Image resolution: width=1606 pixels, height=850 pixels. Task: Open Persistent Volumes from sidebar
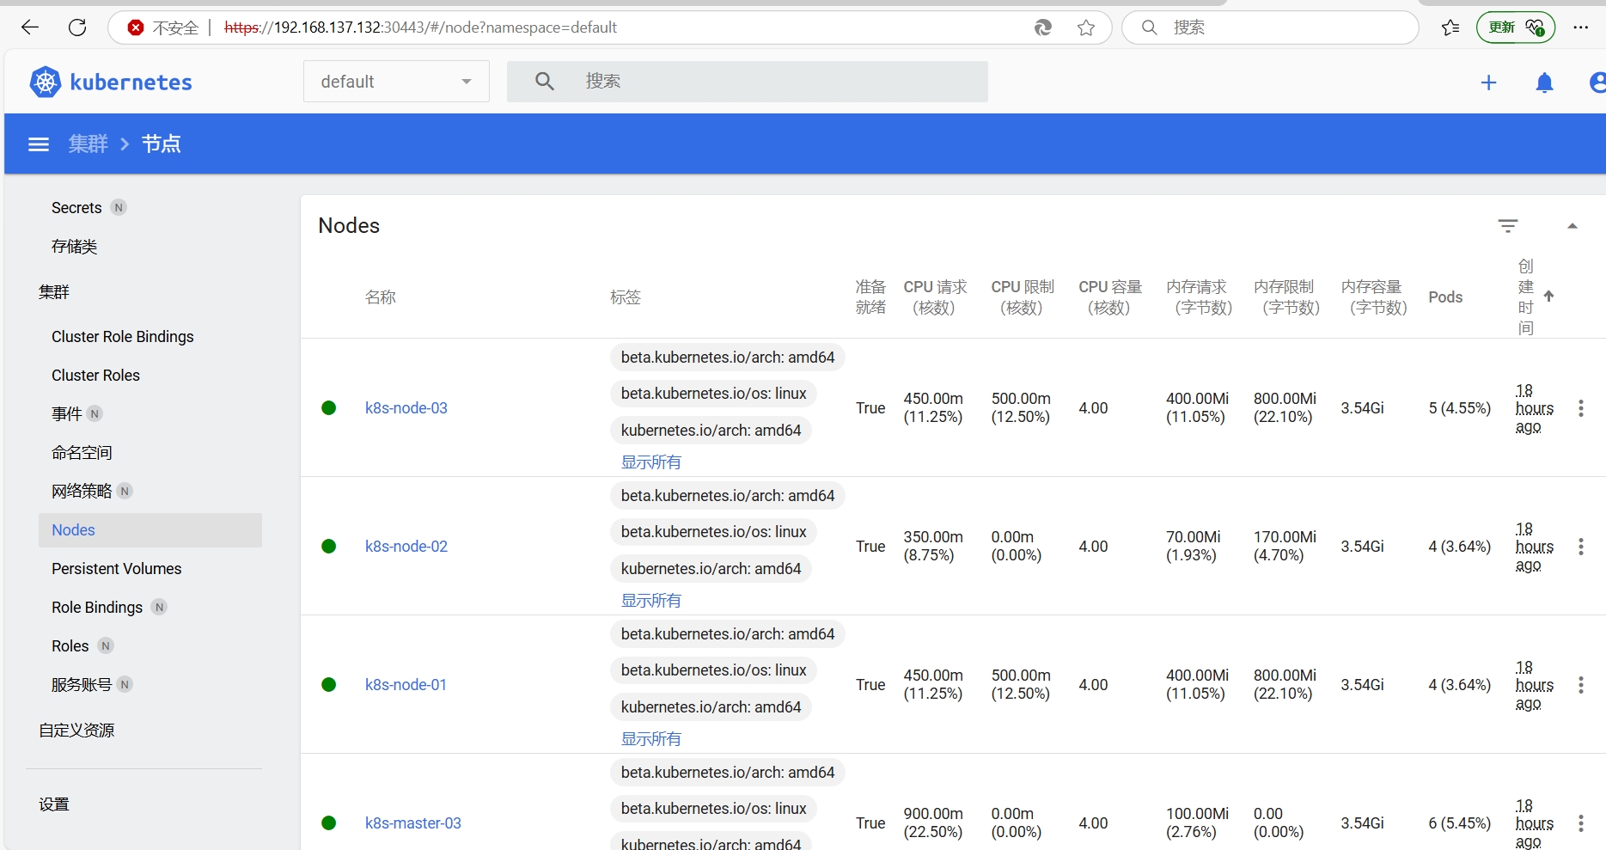pos(116,569)
